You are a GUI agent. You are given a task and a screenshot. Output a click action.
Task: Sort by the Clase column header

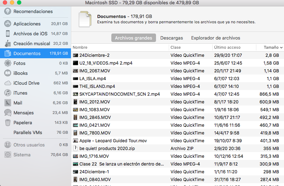[176, 47]
